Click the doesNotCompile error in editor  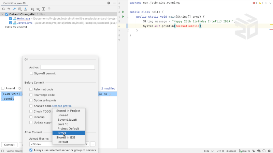click(187, 26)
